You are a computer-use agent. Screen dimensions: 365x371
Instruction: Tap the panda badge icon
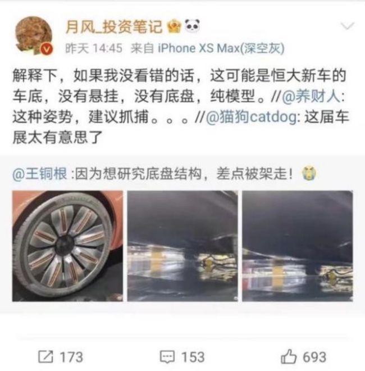click(191, 26)
